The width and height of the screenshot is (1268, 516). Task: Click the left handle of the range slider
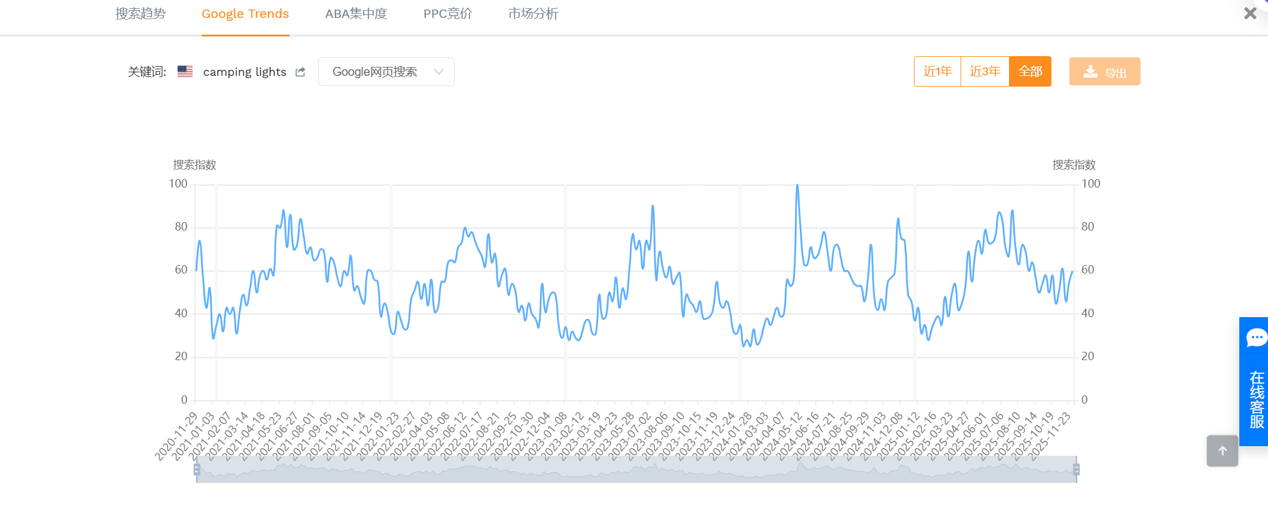[x=197, y=469]
